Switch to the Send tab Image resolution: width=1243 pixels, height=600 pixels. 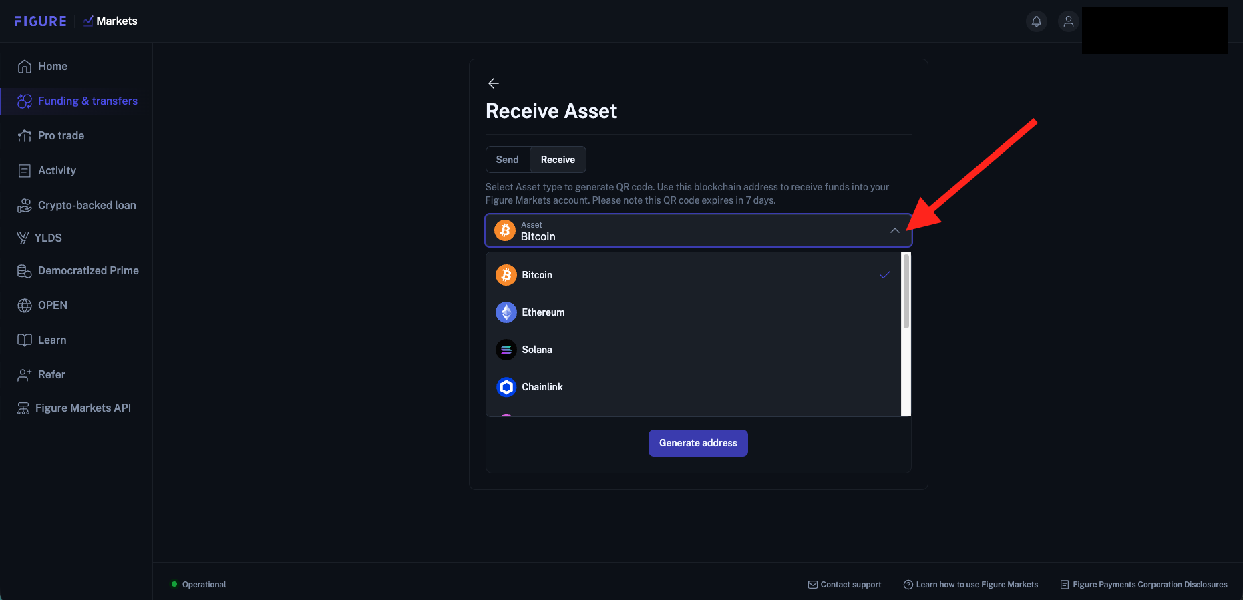[508, 160]
